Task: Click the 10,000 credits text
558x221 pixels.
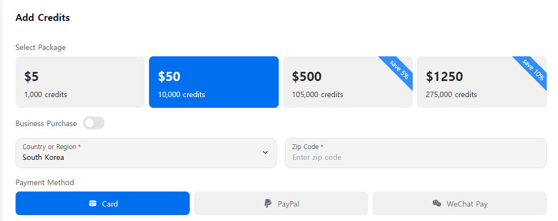Action: click(x=181, y=95)
